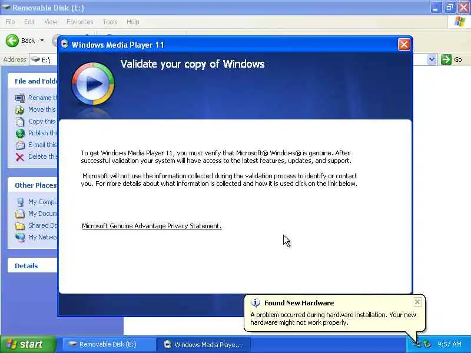Click the 9:57 AM system clock
471x353 pixels.
(x=449, y=344)
